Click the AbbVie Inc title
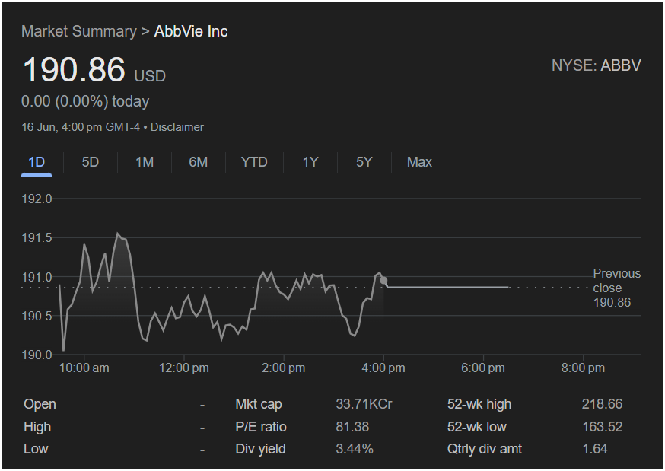The width and height of the screenshot is (665, 471). (x=191, y=31)
